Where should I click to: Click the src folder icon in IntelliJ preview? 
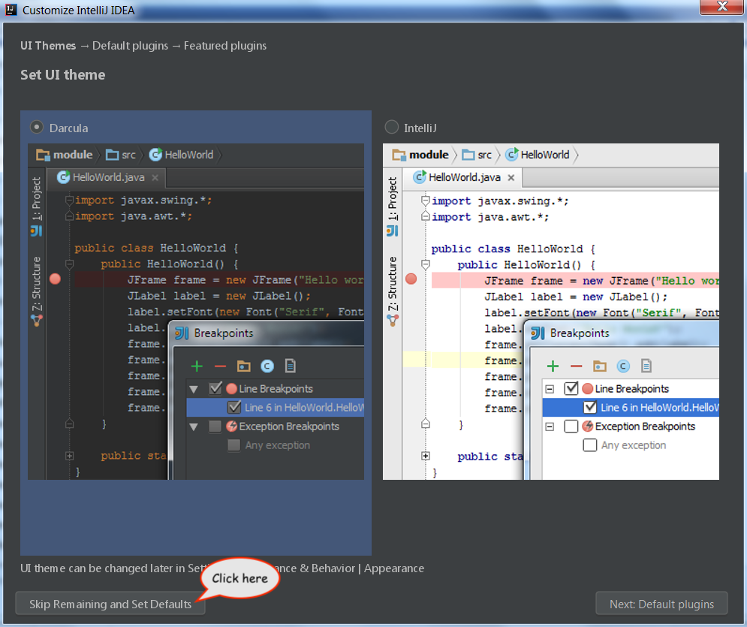coord(468,155)
